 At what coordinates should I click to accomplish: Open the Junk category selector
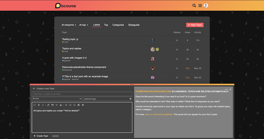click(x=57, y=99)
